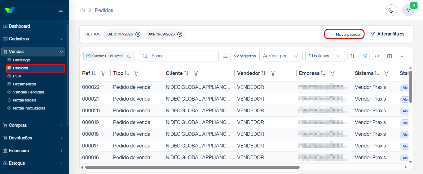The width and height of the screenshot is (423, 174).
Task: Select Pedidos submenu item
Action: click(x=36, y=68)
